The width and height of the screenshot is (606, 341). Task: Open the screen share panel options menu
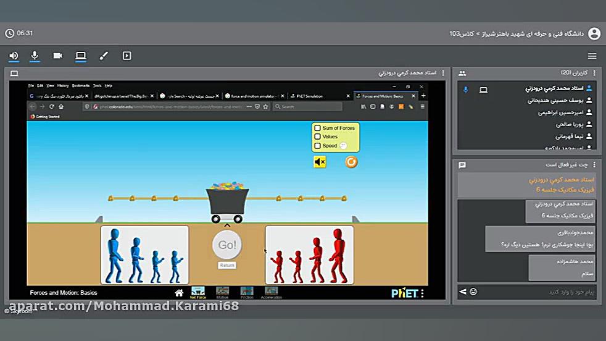coord(443,73)
